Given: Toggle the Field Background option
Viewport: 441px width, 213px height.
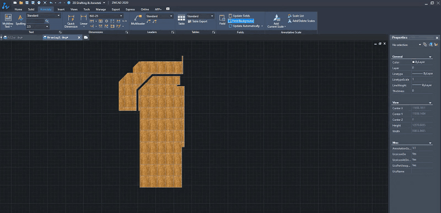Looking at the screenshot, I should pyautogui.click(x=241, y=21).
